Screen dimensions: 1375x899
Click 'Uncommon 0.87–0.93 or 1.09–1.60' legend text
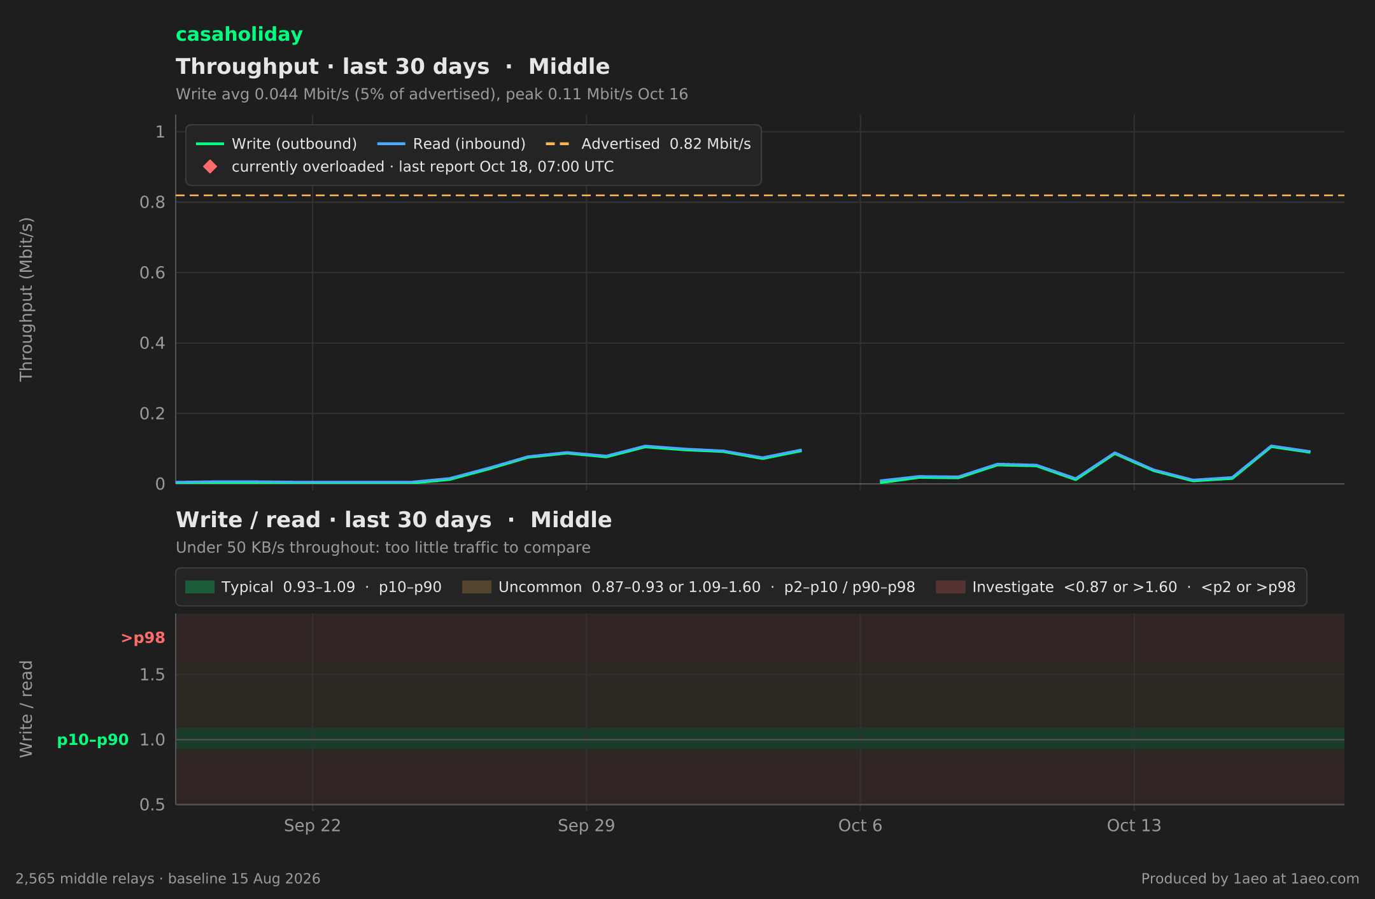[x=707, y=587]
